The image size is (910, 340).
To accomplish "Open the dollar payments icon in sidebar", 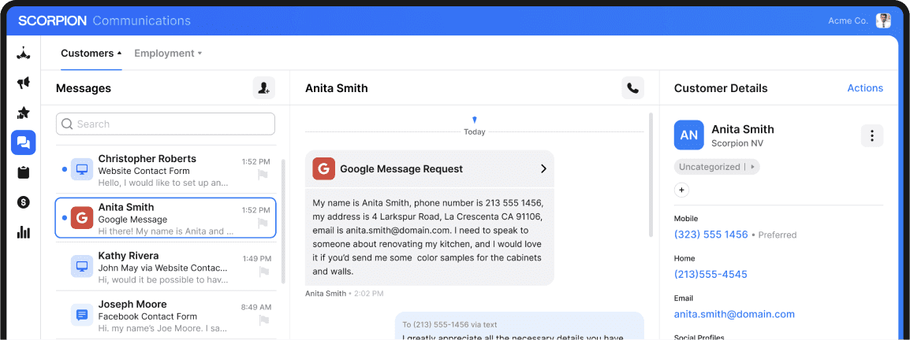I will 23,202.
